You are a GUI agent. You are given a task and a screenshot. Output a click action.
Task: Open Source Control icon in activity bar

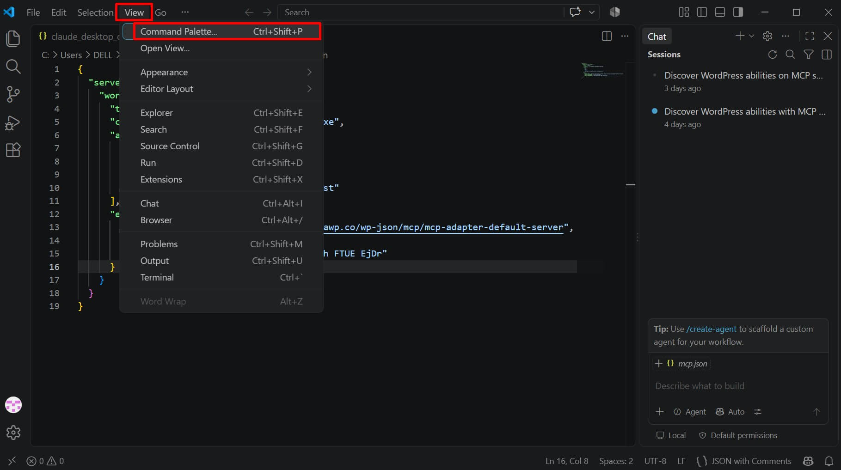click(x=13, y=94)
